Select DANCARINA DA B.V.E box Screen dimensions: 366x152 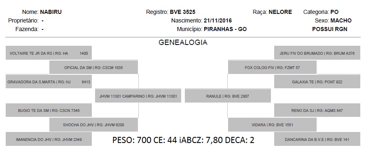pyautogui.click(x=317, y=139)
